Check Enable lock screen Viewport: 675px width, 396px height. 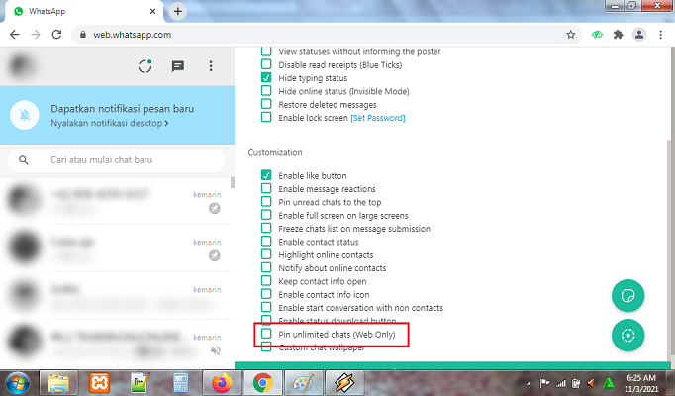[266, 117]
